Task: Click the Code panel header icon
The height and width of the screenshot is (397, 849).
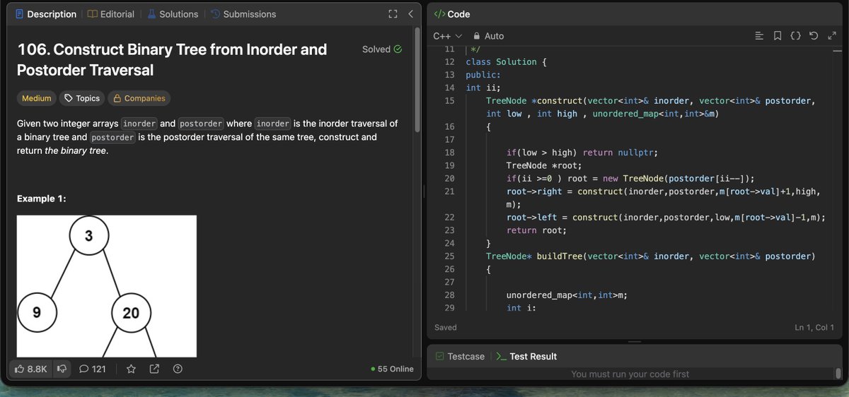Action: point(439,14)
